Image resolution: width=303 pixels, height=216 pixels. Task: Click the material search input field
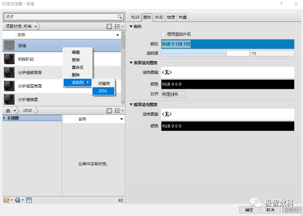point(61,17)
